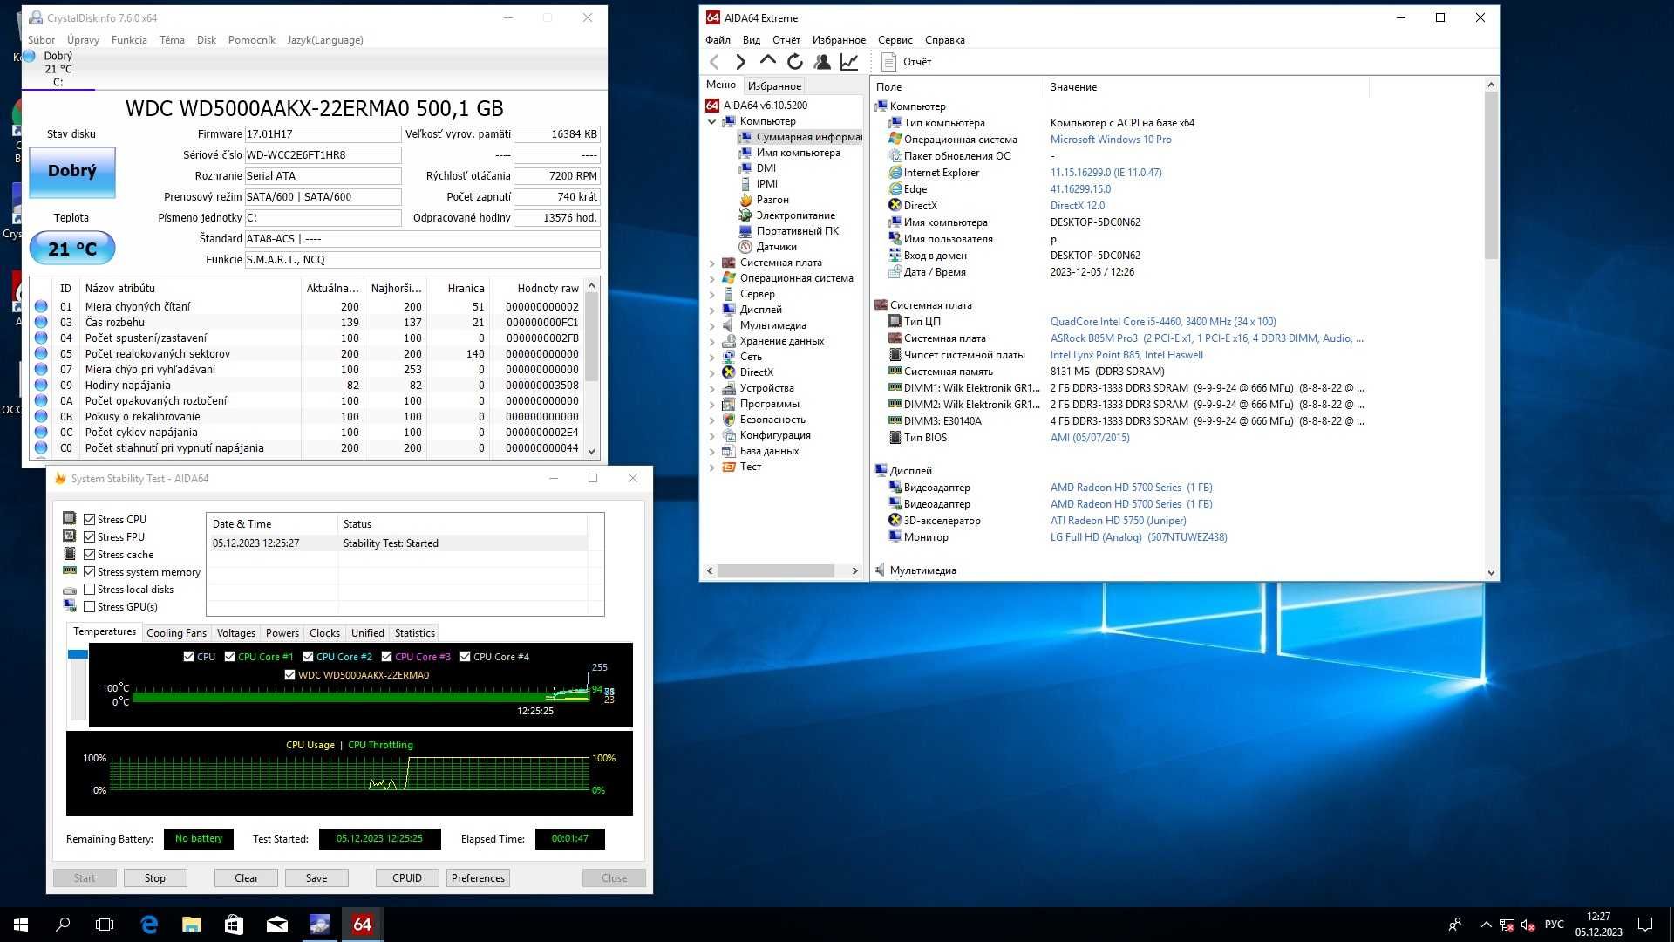The height and width of the screenshot is (942, 1674).
Task: Open the Отчёт report toolbar button
Action: pyautogui.click(x=906, y=62)
